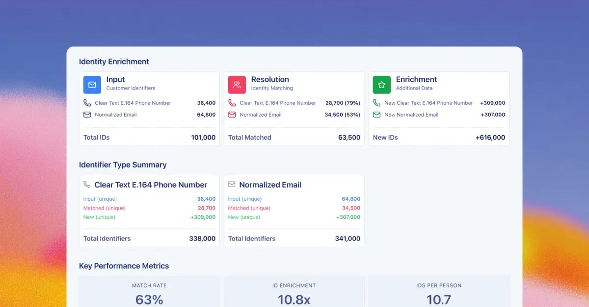This screenshot has height=307, width=589.
Task: Click the red "Matched (unique)" label in the phone summary card
Action: pyautogui.click(x=105, y=208)
